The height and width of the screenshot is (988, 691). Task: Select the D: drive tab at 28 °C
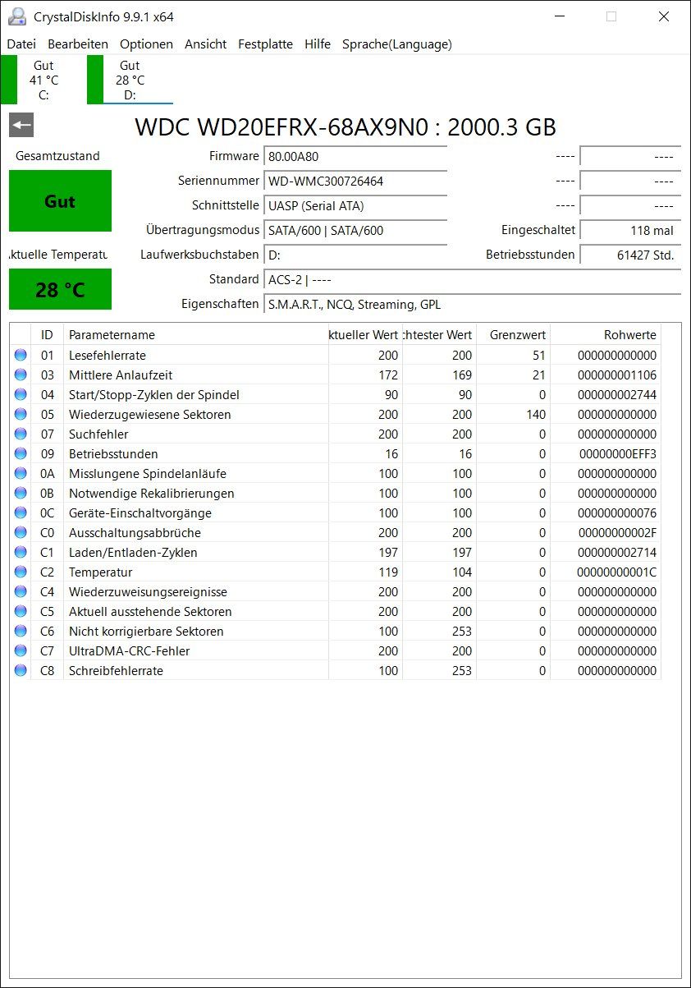[x=130, y=80]
